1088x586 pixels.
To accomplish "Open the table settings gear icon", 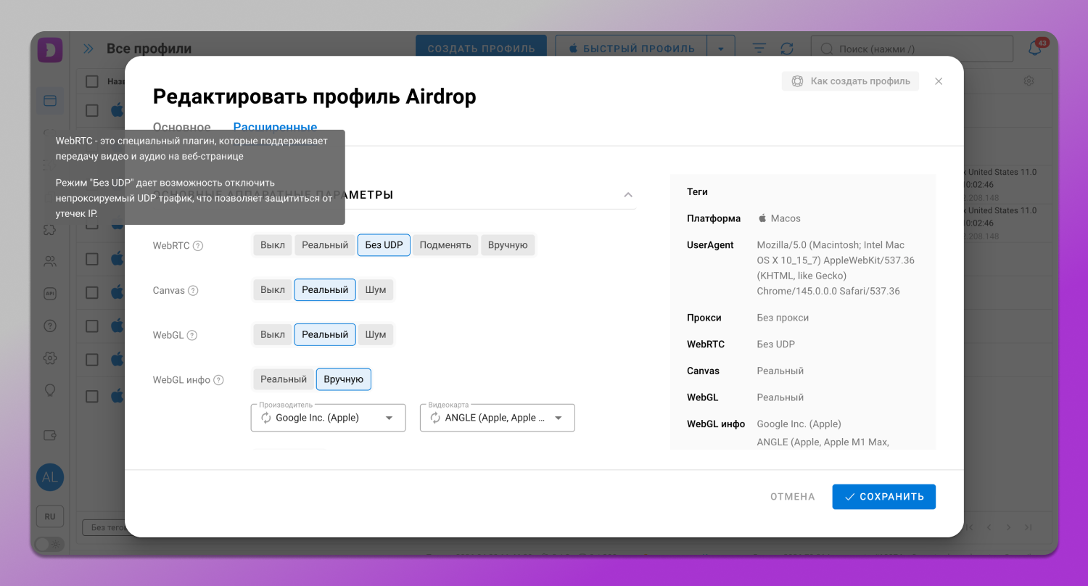I will 1029,81.
